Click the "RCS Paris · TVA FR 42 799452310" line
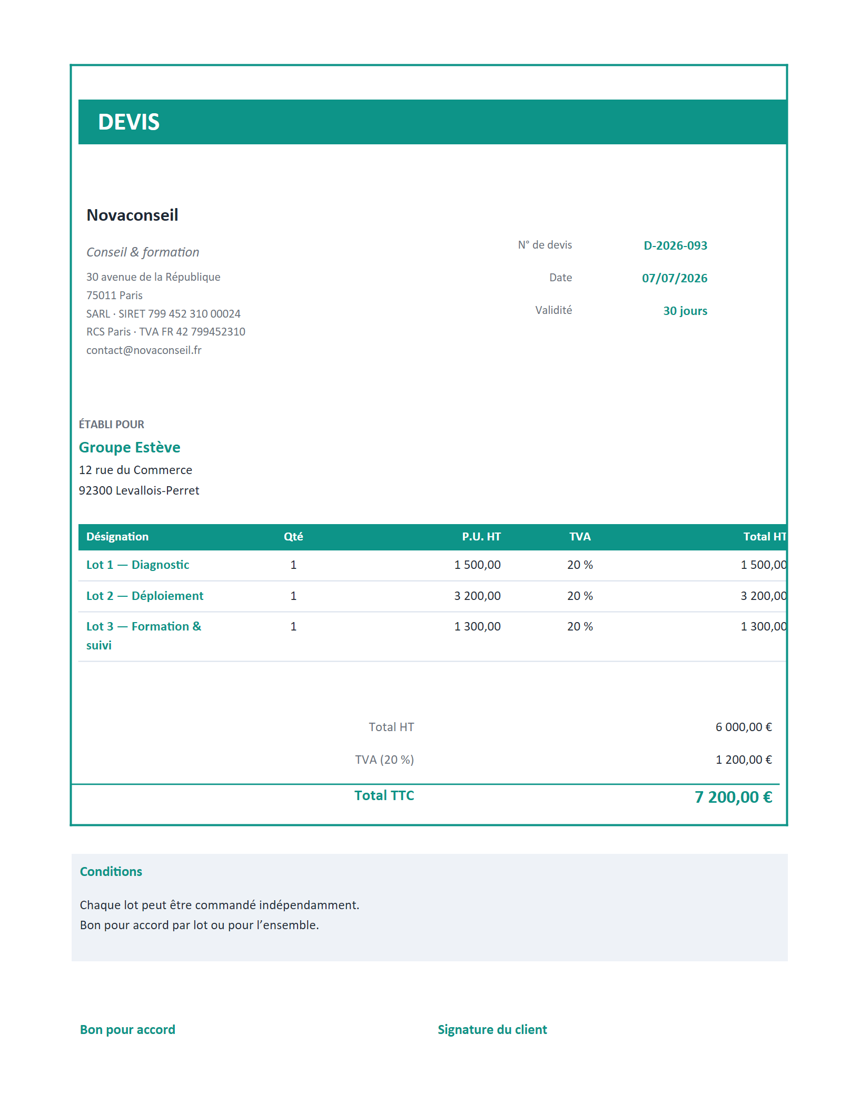 (166, 332)
